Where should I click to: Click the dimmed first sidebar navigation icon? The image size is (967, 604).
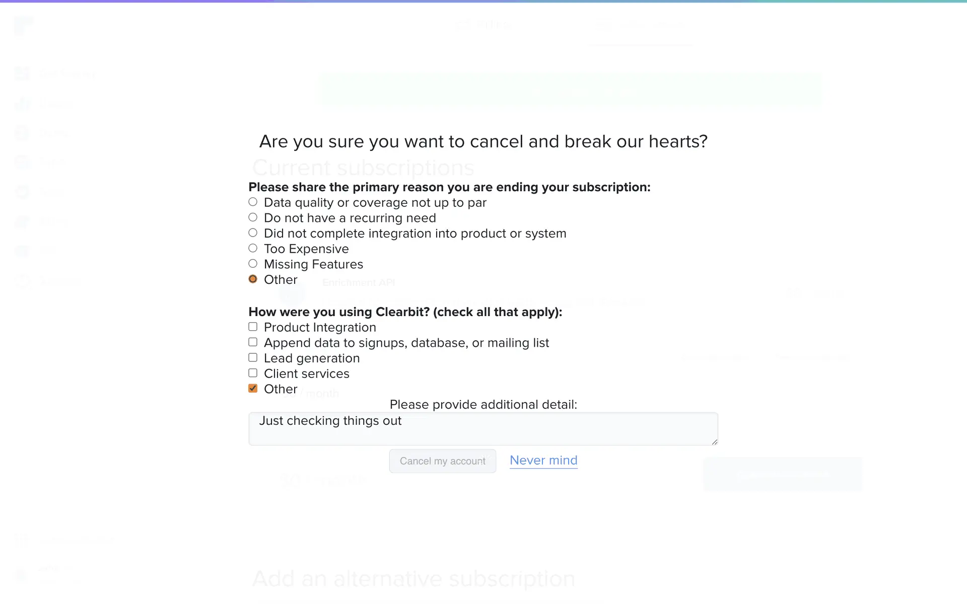pos(22,74)
